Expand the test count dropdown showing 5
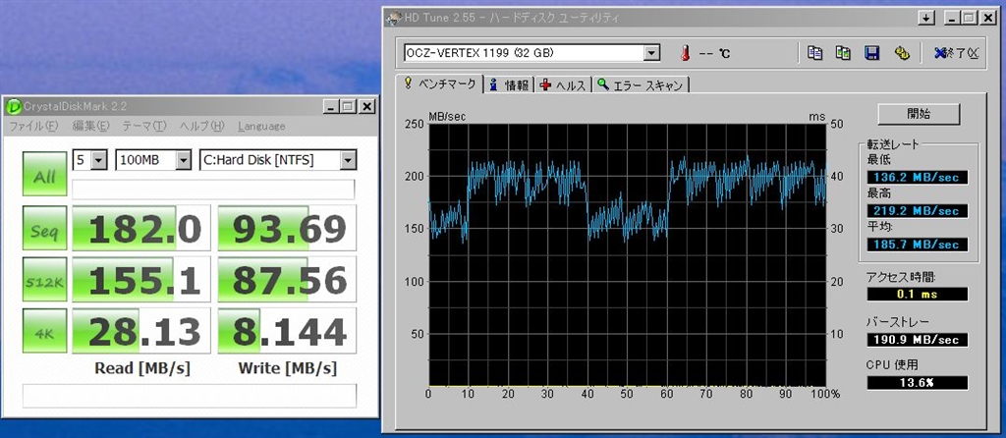This screenshot has width=1006, height=438. click(x=101, y=159)
